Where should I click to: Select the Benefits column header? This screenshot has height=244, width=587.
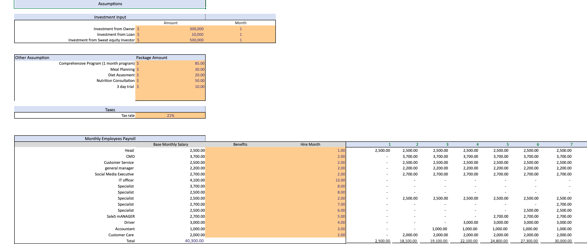[x=240, y=144]
